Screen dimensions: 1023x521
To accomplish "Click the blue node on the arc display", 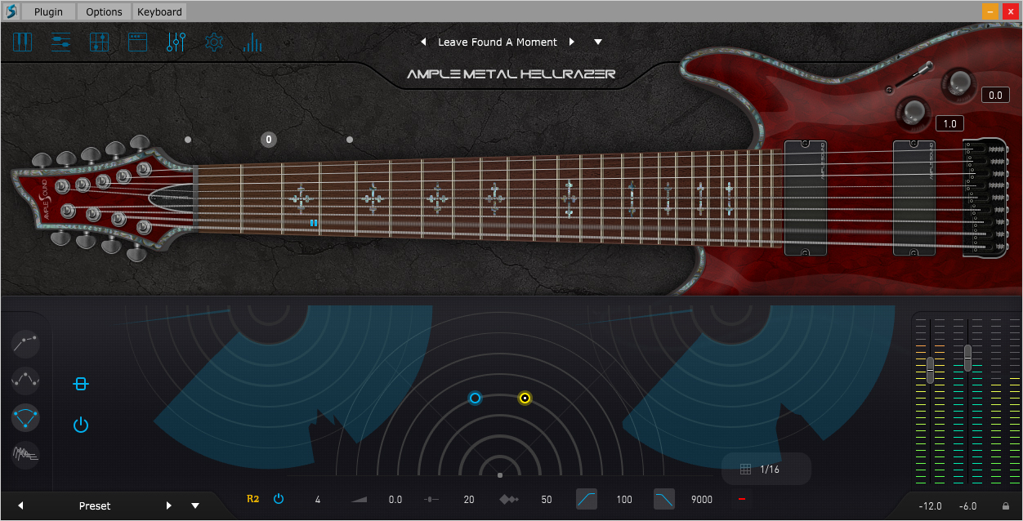I will (x=475, y=399).
